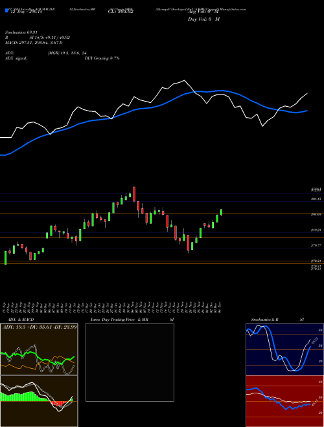
Task: Open the blue Stochastics chart thumbnail
Action: click(x=284, y=349)
